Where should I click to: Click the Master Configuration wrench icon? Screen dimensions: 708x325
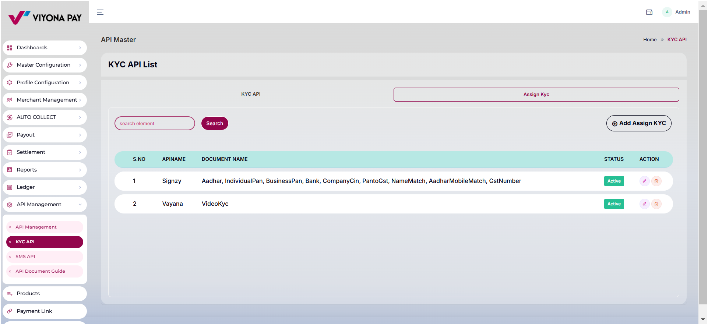[10, 65]
